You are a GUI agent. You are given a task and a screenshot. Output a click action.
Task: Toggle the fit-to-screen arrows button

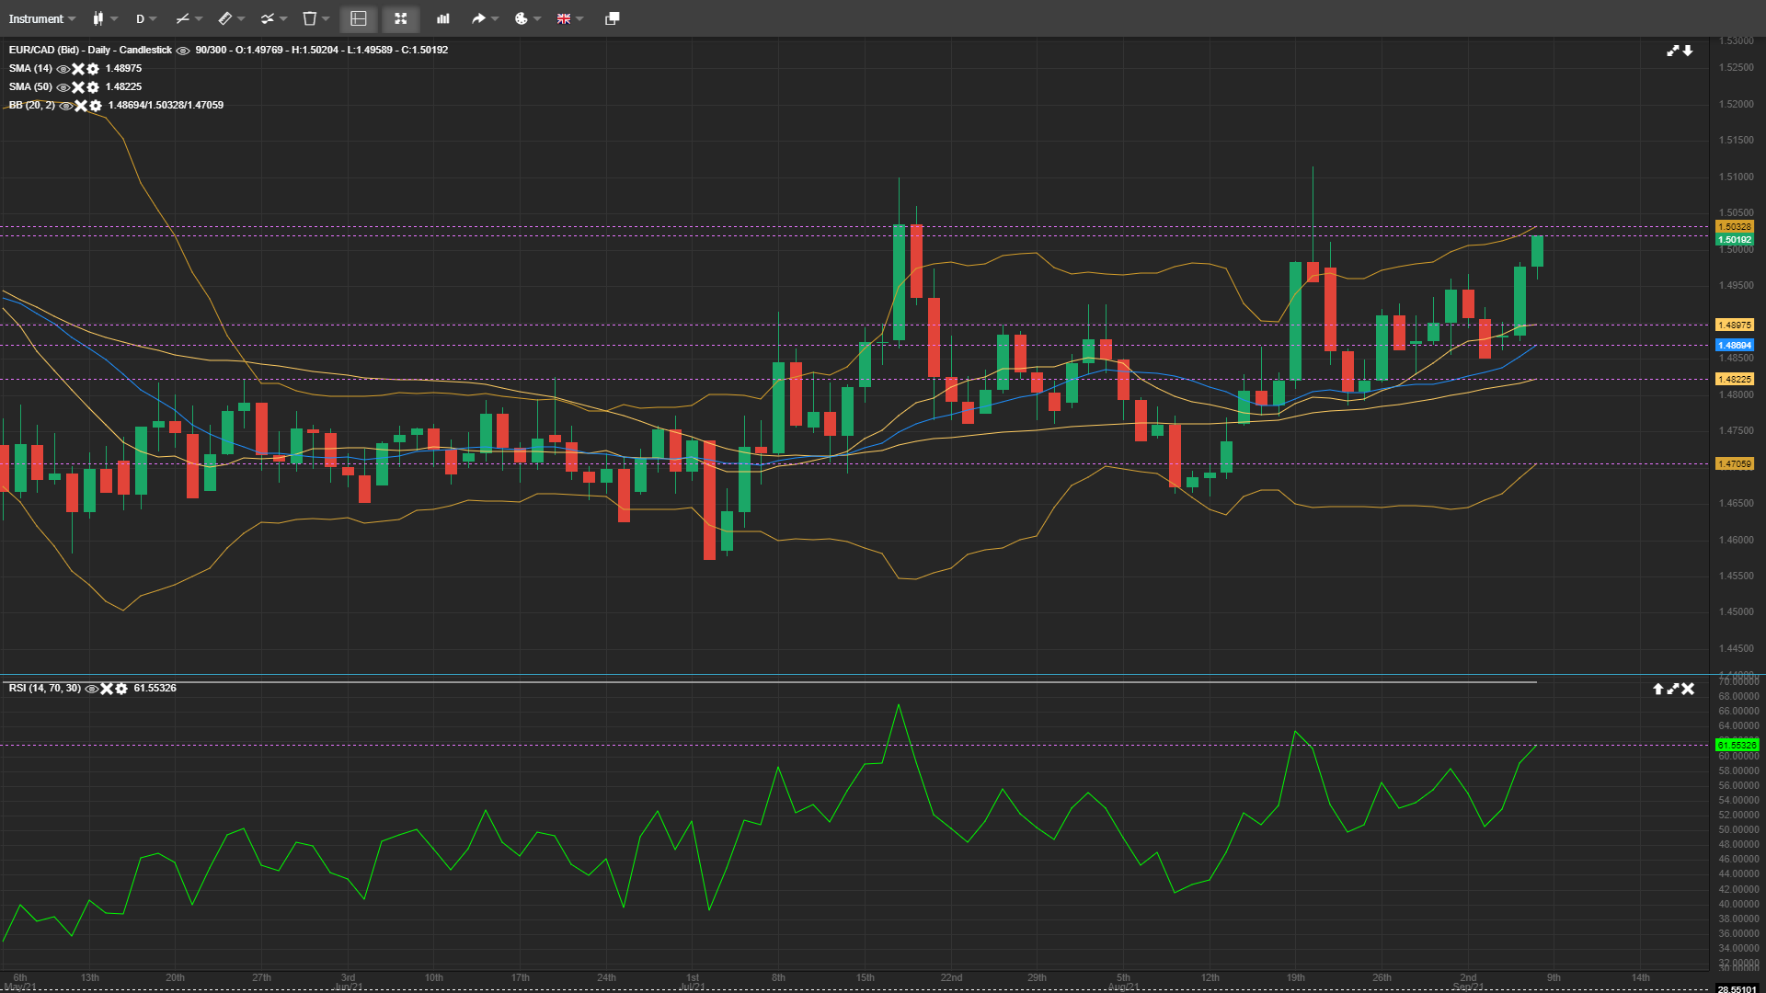point(400,18)
